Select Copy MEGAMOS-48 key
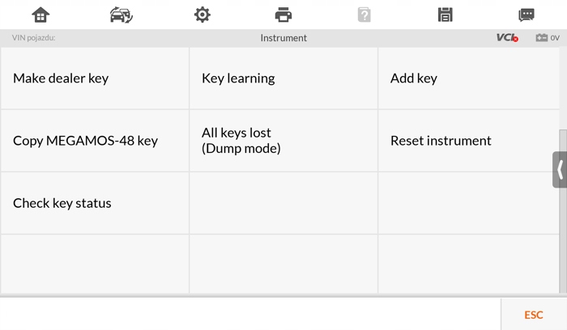 [x=95, y=141]
